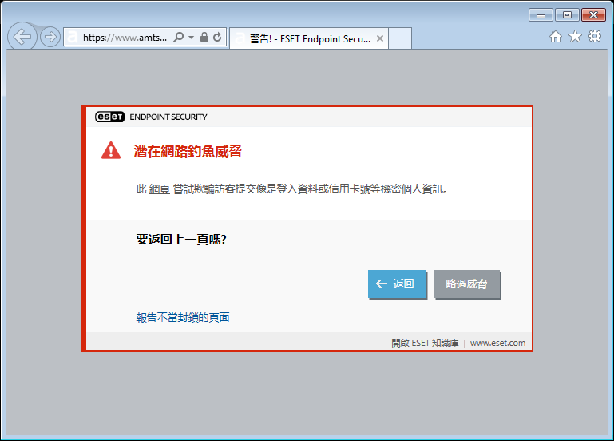This screenshot has height=441, width=614.
Task: Open 開啟 ESET 知識庫 link
Action: pos(425,343)
